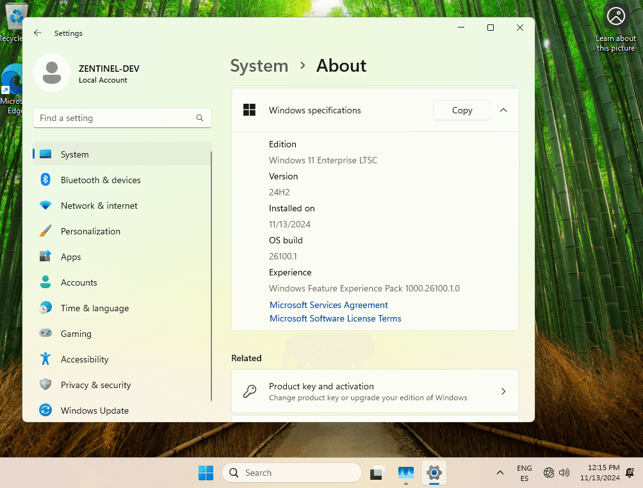Expand the hidden icons tray chevron
The image size is (643, 488).
tap(500, 473)
